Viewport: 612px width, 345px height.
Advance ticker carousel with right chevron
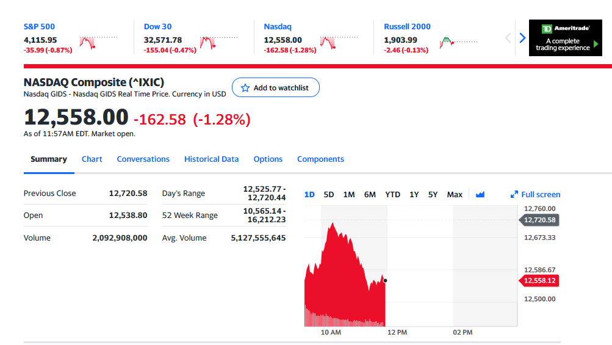[523, 38]
